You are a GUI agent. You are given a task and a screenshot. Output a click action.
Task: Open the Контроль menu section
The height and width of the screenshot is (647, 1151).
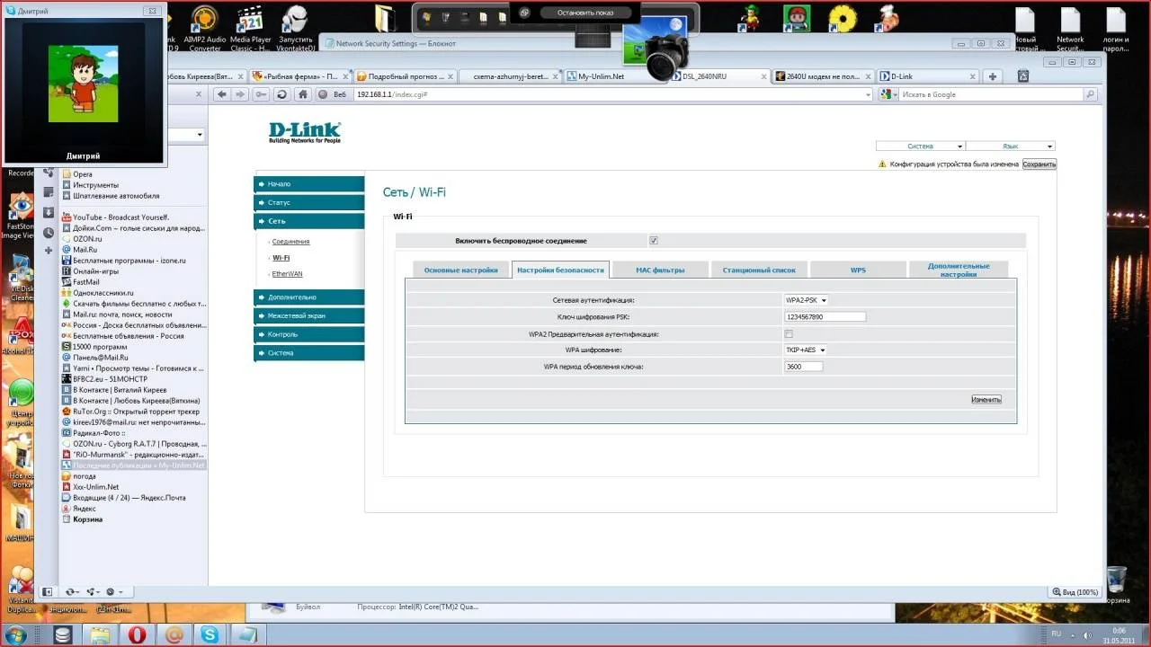[309, 334]
